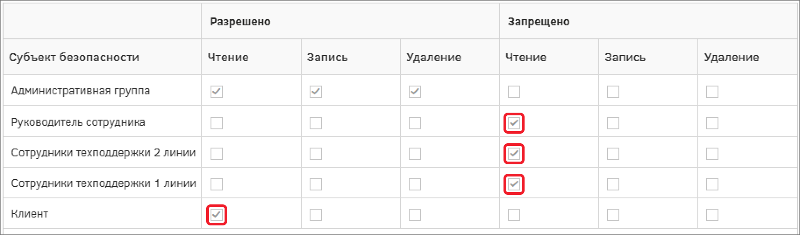Uncheck allowed Запись for Административная группа
The height and width of the screenshot is (235, 800).
coord(316,92)
